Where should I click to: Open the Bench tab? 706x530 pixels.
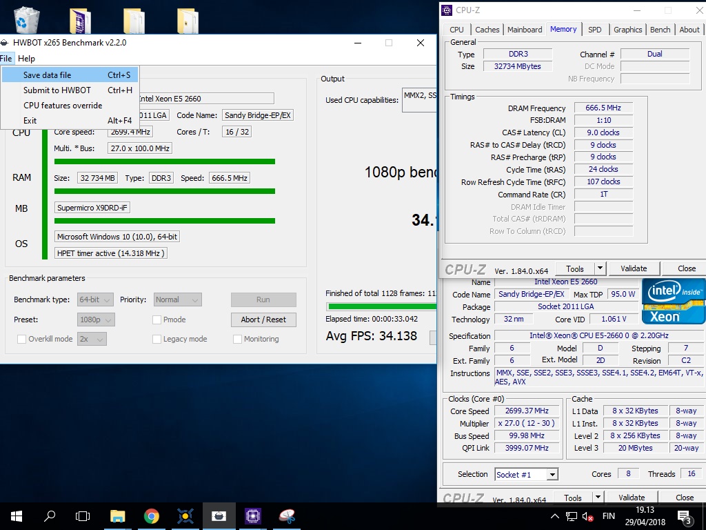tap(660, 30)
